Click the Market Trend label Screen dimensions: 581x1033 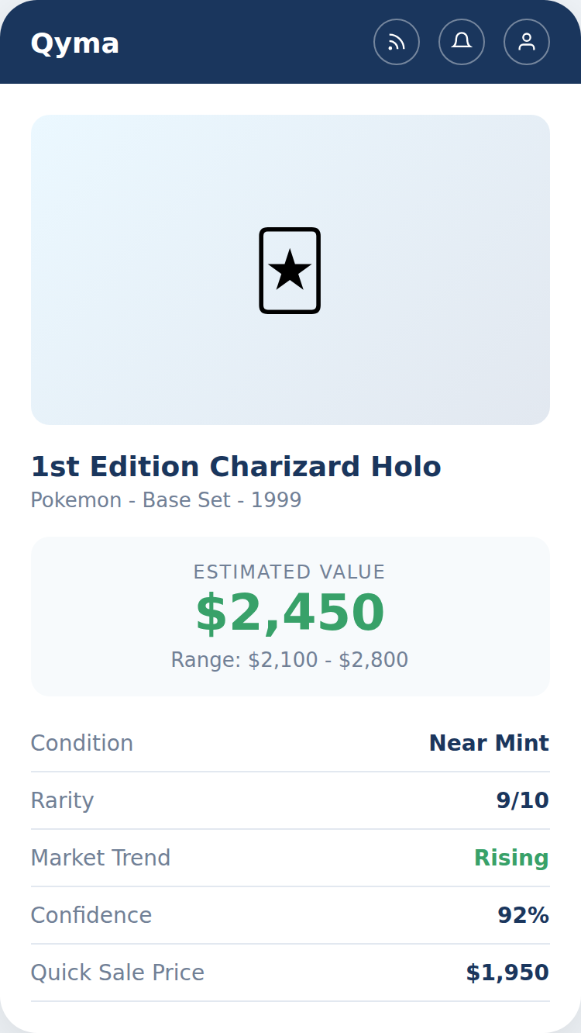101,858
